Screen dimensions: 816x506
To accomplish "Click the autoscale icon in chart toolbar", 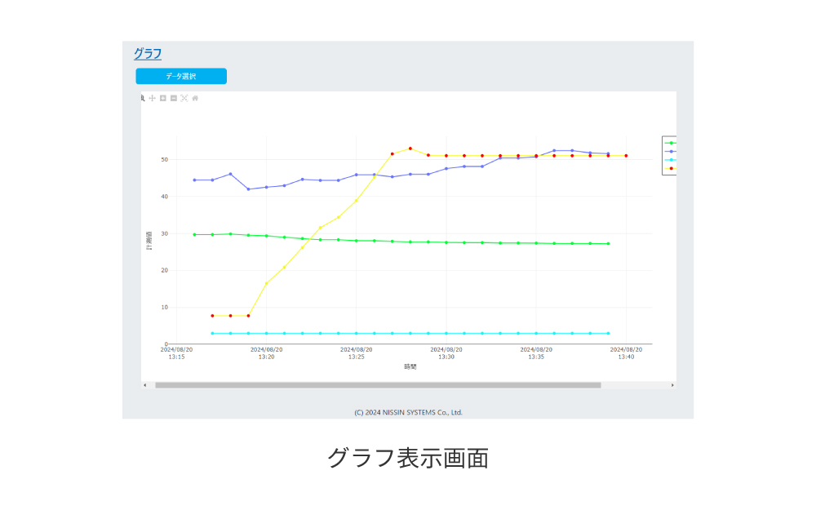I will click(x=184, y=99).
